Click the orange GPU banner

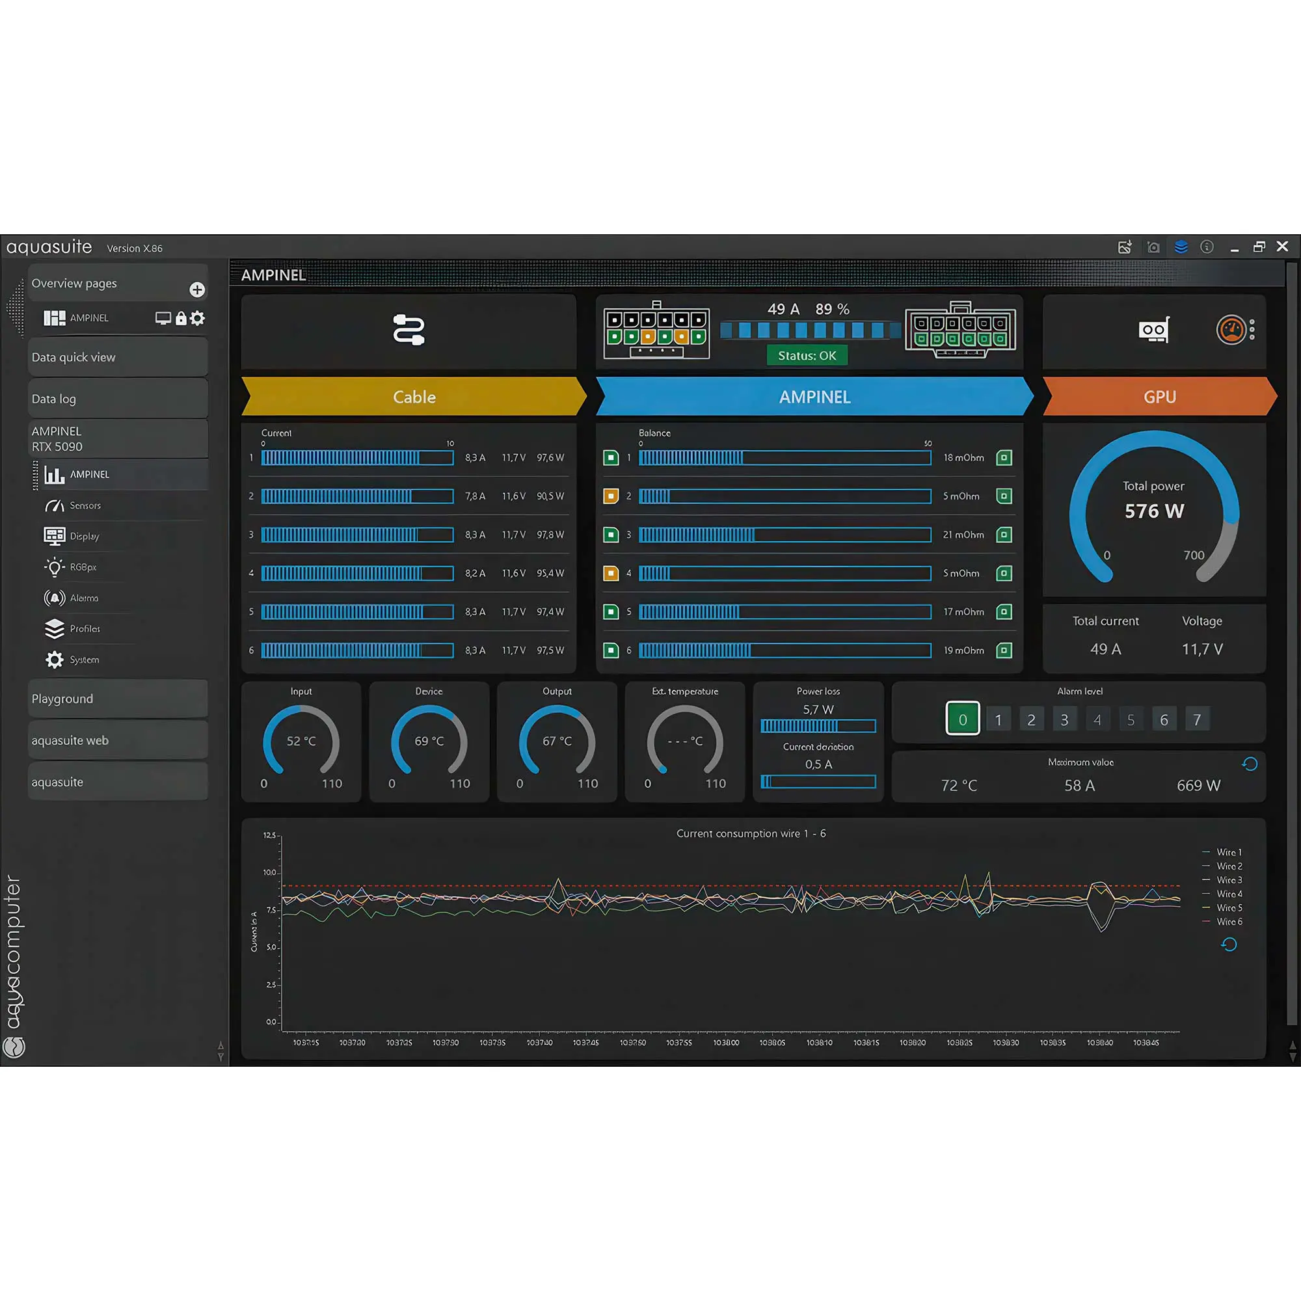coord(1160,397)
